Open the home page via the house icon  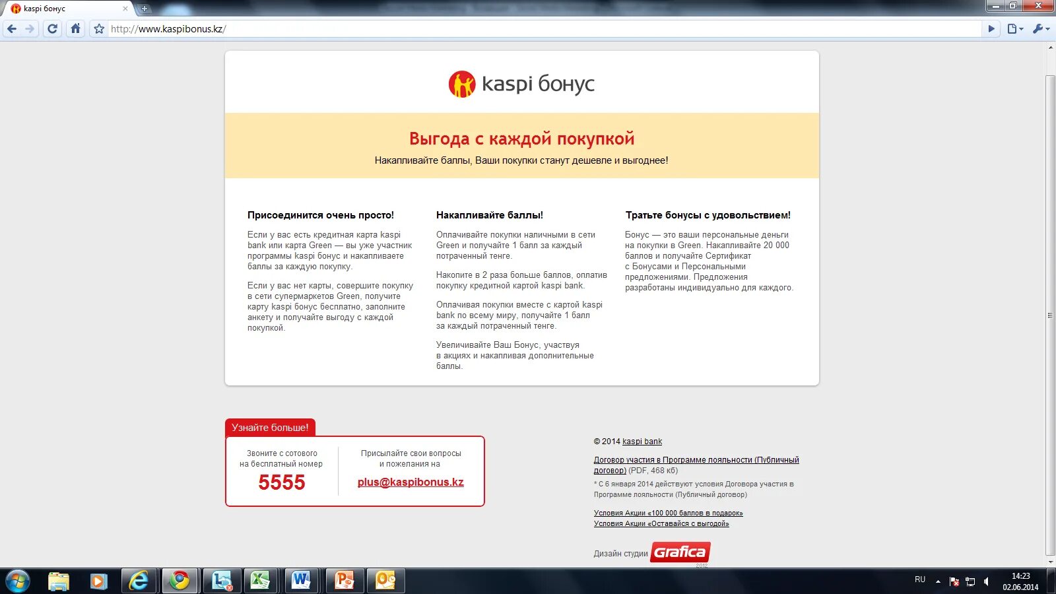click(76, 29)
